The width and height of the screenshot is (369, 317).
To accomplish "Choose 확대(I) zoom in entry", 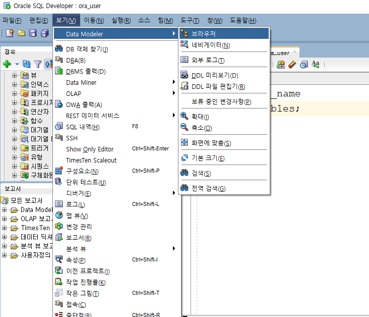I will [224, 117].
